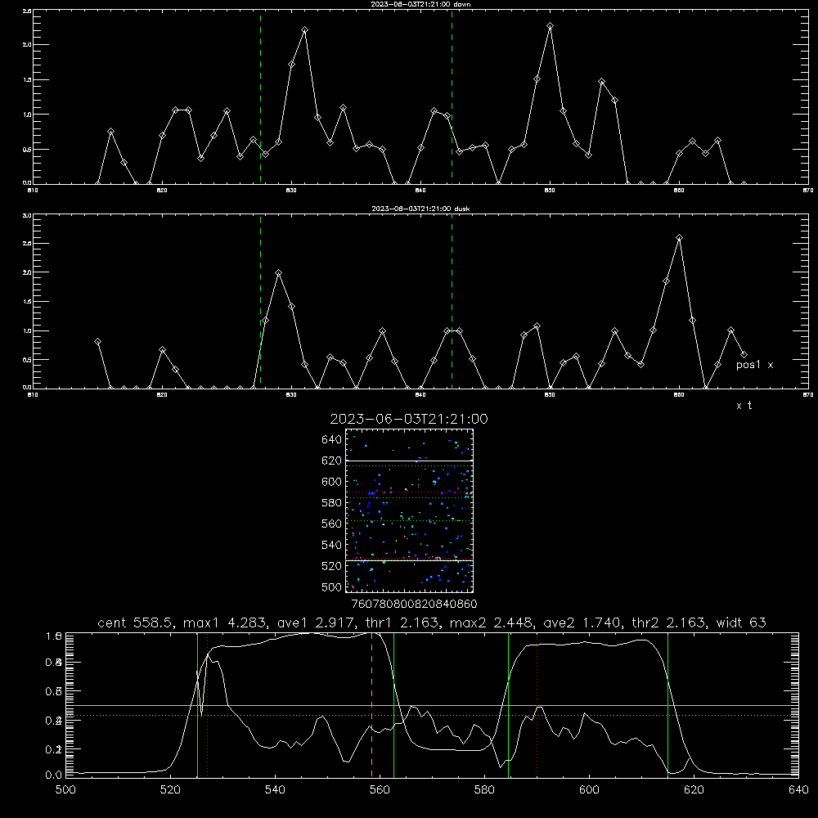Click the right green dashed line in the dusk plot
The height and width of the screenshot is (818, 818).
point(452,302)
